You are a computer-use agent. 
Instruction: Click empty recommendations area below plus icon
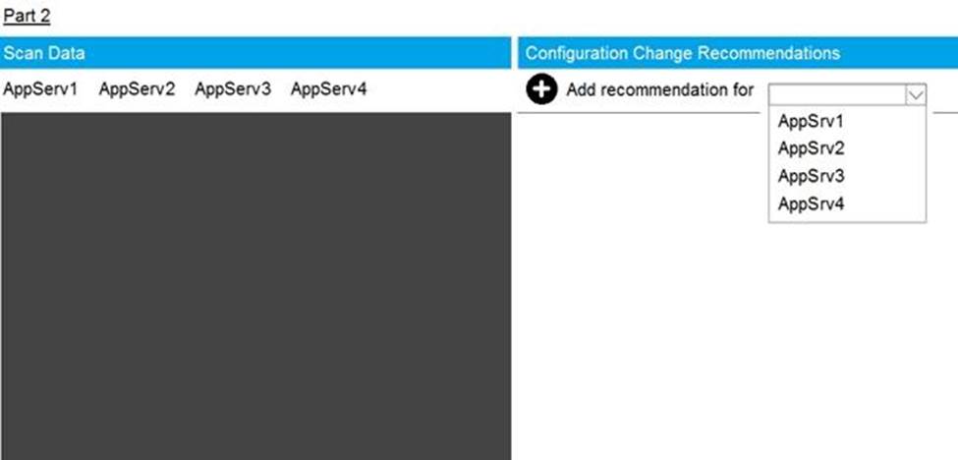tap(639, 295)
